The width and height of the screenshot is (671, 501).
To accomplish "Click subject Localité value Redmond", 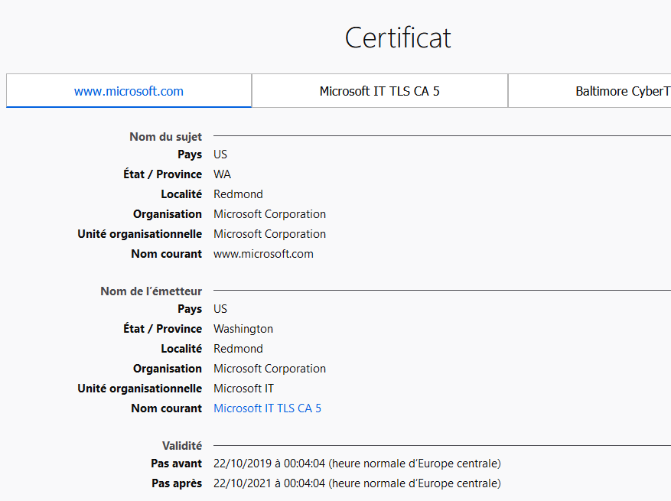I will point(239,194).
